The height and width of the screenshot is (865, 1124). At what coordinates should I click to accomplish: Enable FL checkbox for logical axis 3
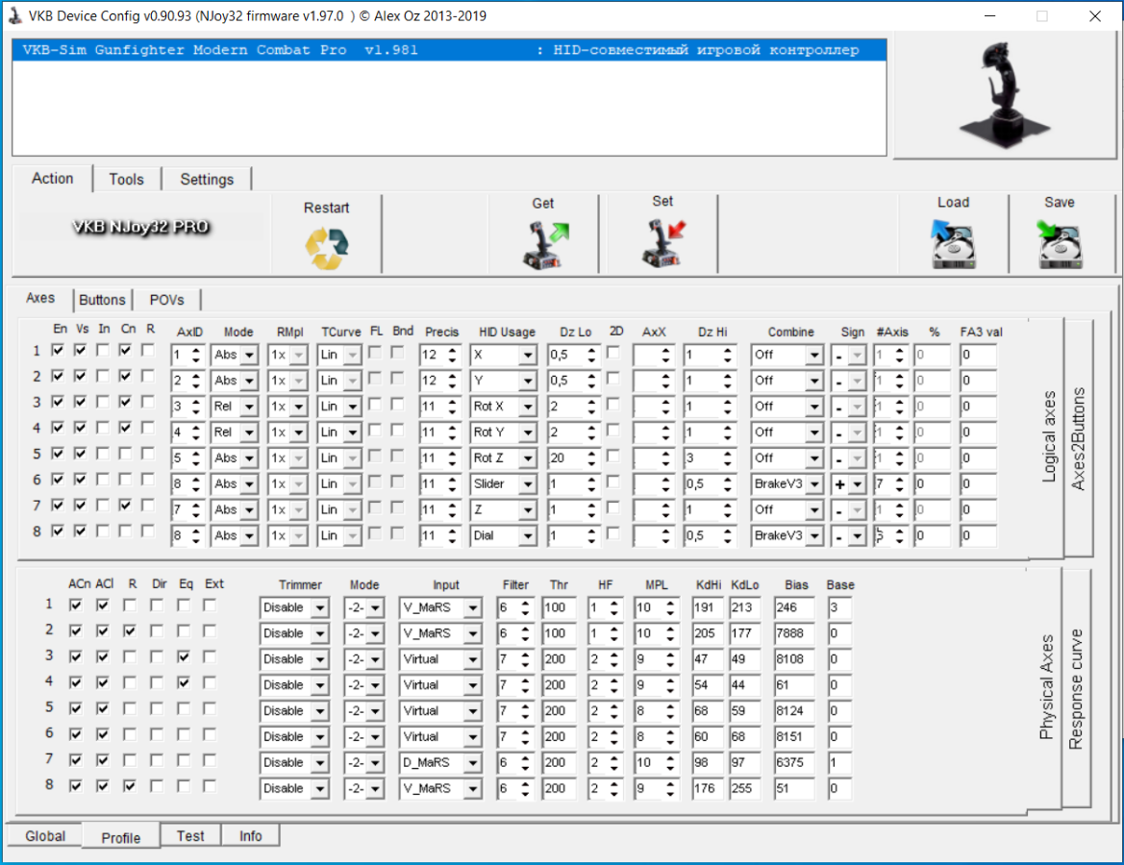(x=374, y=405)
